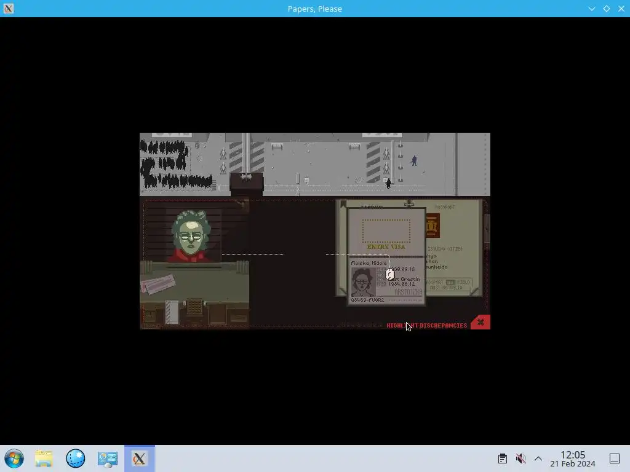Click the Papers, Please taskbar button
This screenshot has height=472, width=630.
[140, 458]
